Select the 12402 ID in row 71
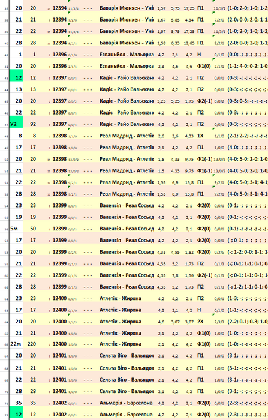This screenshot has height=420, width=268. [x=59, y=403]
